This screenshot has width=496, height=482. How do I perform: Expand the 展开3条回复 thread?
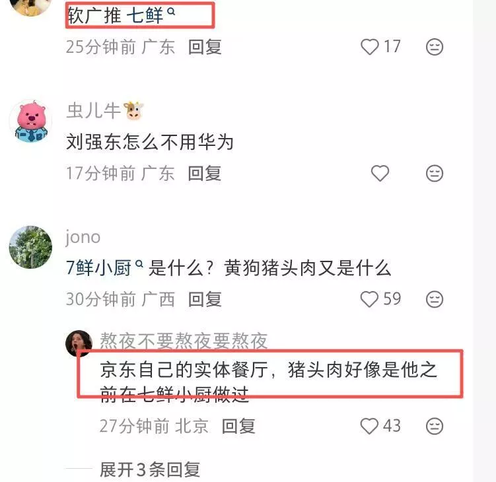pyautogui.click(x=150, y=469)
